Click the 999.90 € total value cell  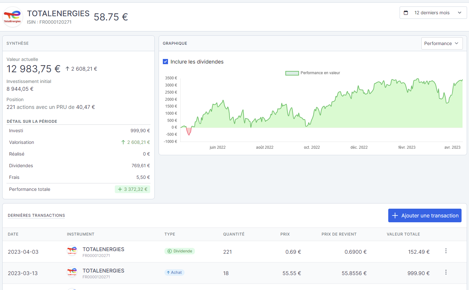(418, 273)
